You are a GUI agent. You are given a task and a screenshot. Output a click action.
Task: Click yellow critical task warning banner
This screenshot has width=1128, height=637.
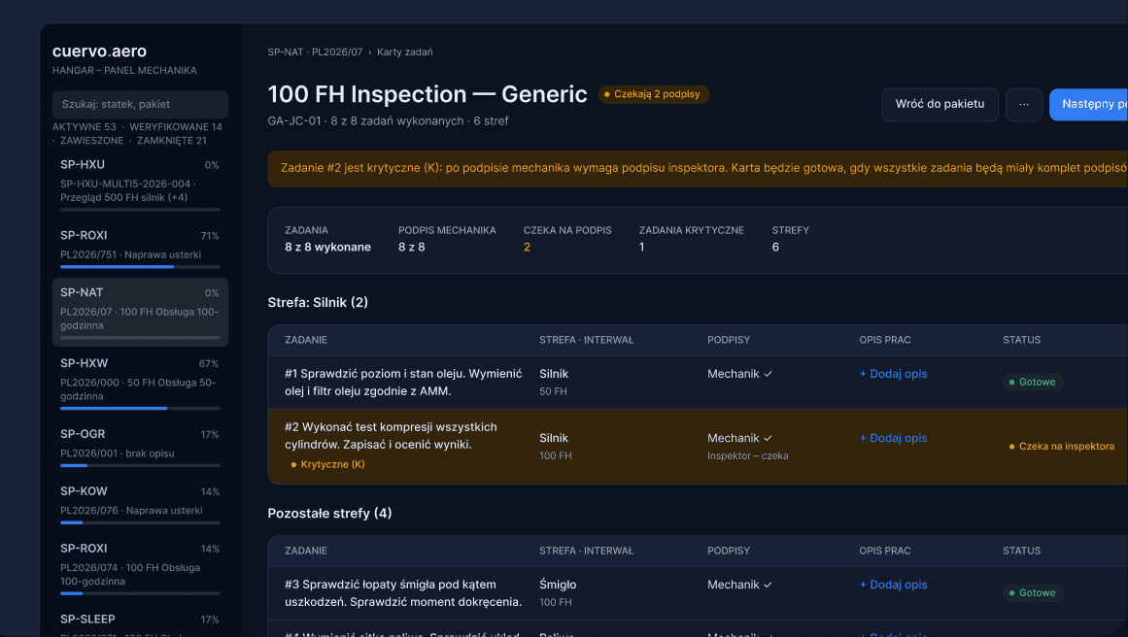coord(698,168)
